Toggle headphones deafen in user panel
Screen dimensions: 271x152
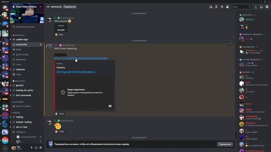point(36,148)
